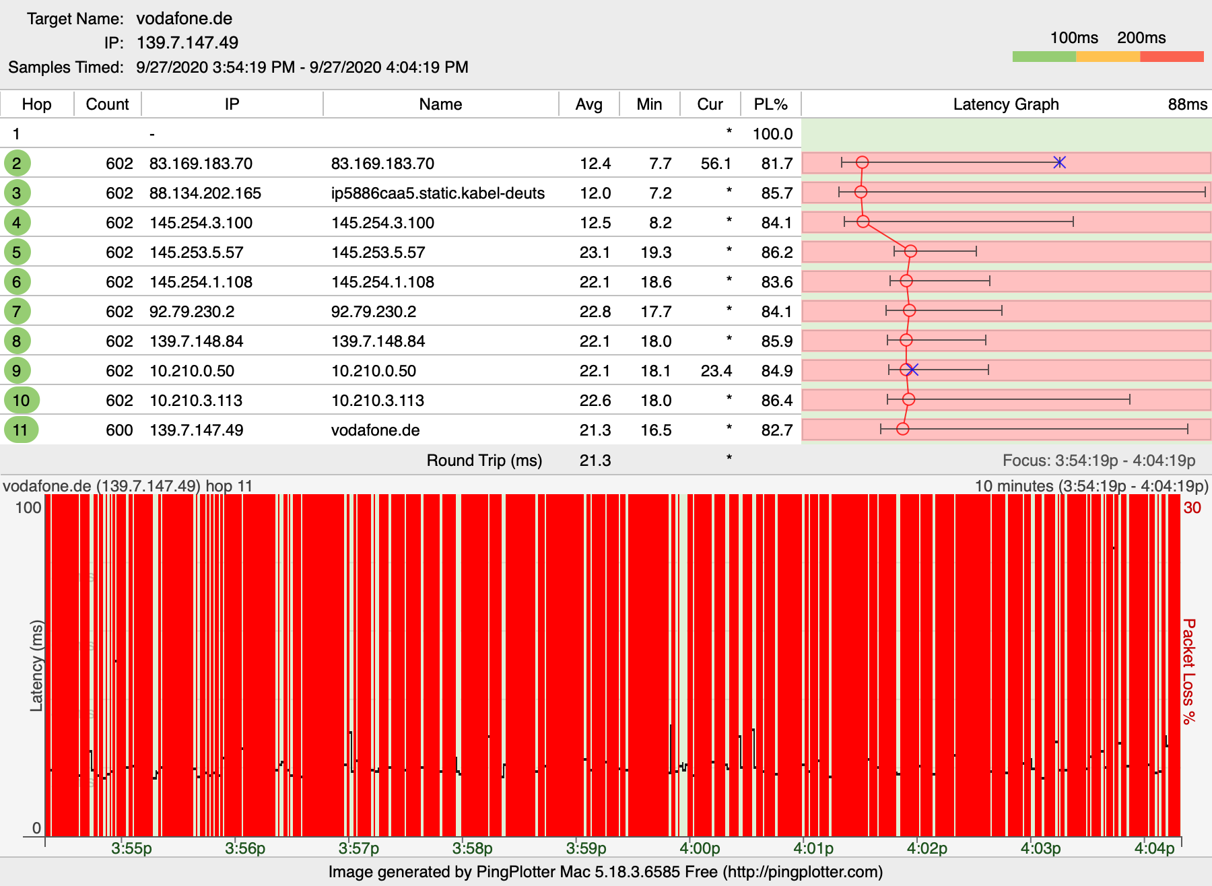Click the green 100ms legend color bar

point(1044,57)
